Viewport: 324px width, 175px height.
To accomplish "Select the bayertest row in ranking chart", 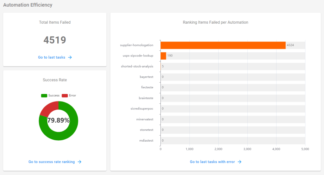I will click(x=233, y=77).
